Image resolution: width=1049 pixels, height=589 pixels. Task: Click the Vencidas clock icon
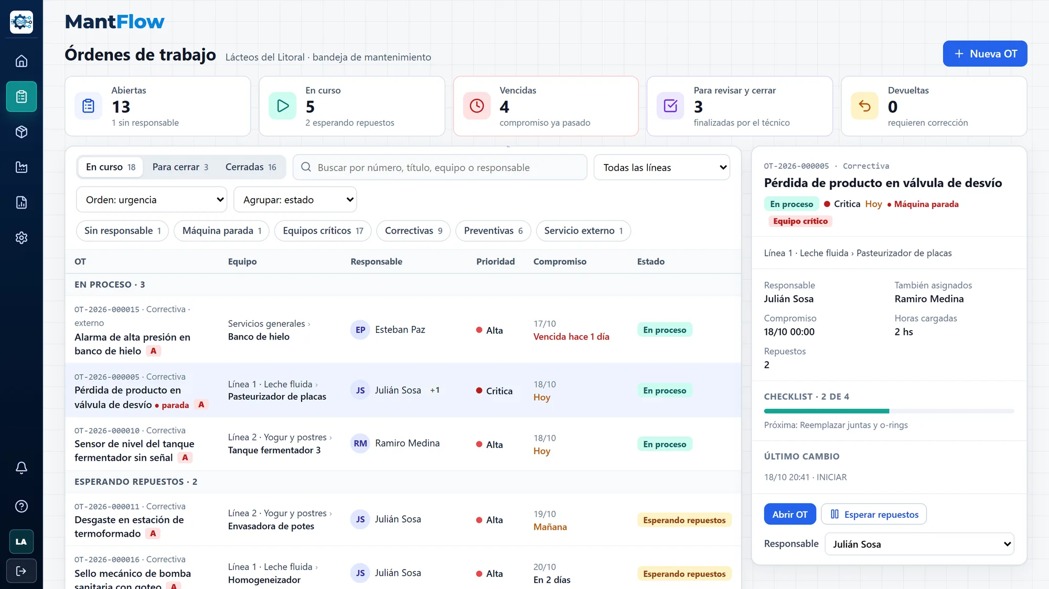coord(477,106)
